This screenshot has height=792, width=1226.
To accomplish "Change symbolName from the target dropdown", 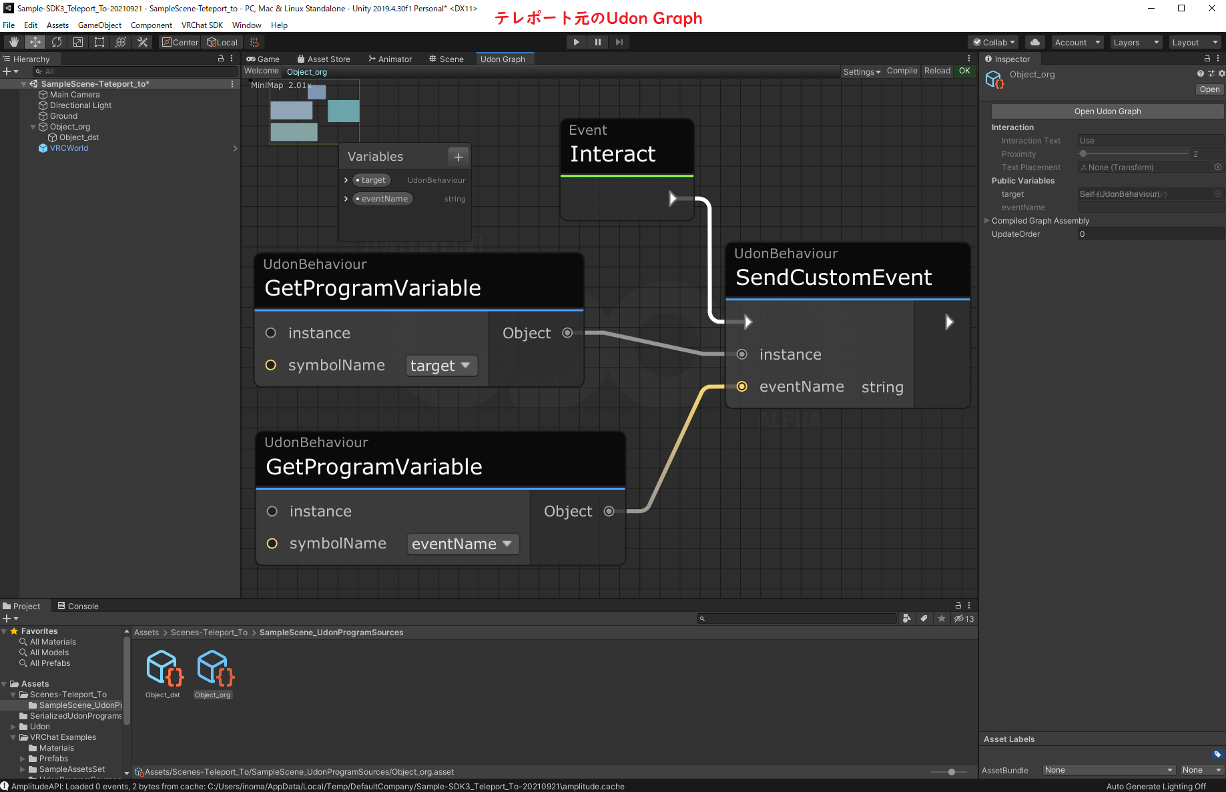I will tap(440, 366).
